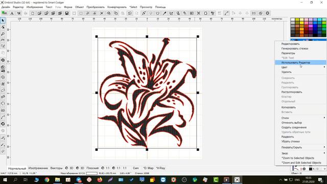Click the lily flower embroidery design

148,93
